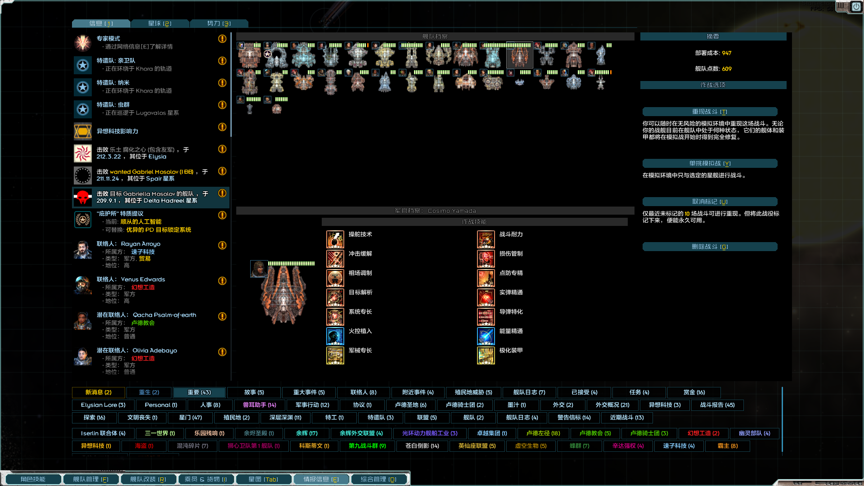
Task: Click the 战斗耐力 skill icon
Action: click(486, 239)
